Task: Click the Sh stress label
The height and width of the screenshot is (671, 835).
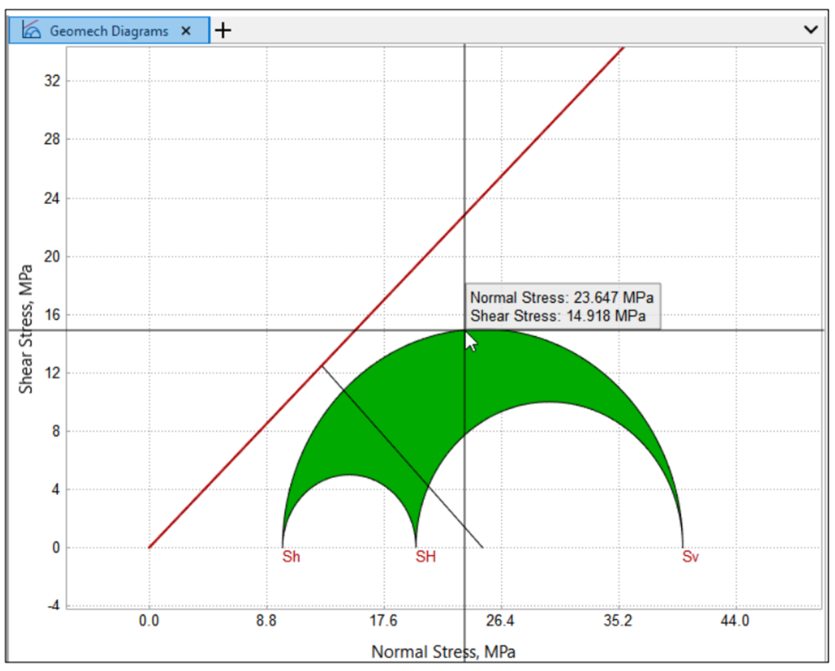Action: coord(291,557)
